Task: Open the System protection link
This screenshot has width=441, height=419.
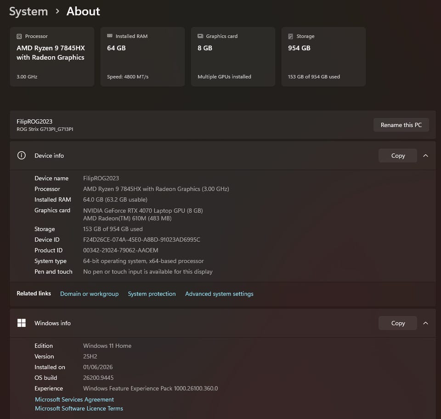Action: point(152,294)
